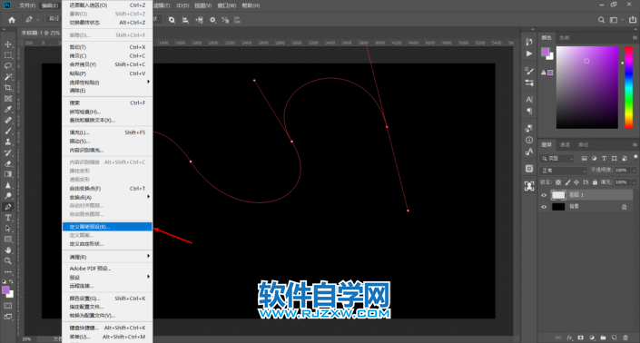Open Color panel options menu
640x343 pixels.
point(635,37)
